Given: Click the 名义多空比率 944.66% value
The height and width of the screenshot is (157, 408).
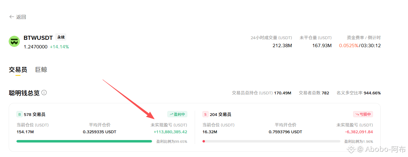Looking at the screenshot, I should click(372, 93).
